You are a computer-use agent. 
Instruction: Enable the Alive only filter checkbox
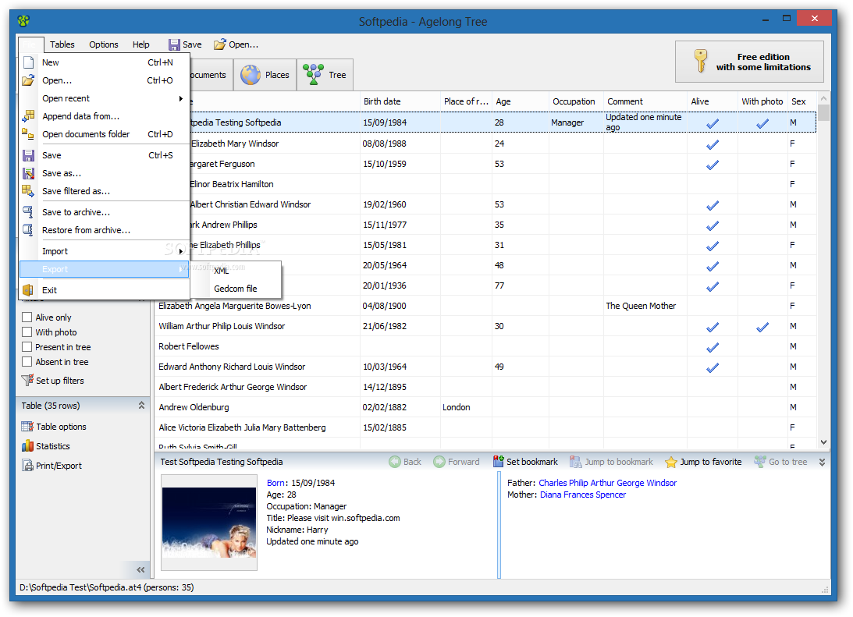(27, 317)
